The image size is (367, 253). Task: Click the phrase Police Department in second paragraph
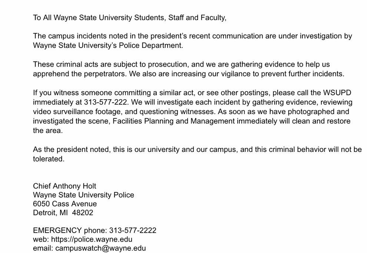pos(151,45)
